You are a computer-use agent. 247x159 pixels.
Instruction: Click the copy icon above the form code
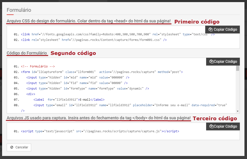211,62
